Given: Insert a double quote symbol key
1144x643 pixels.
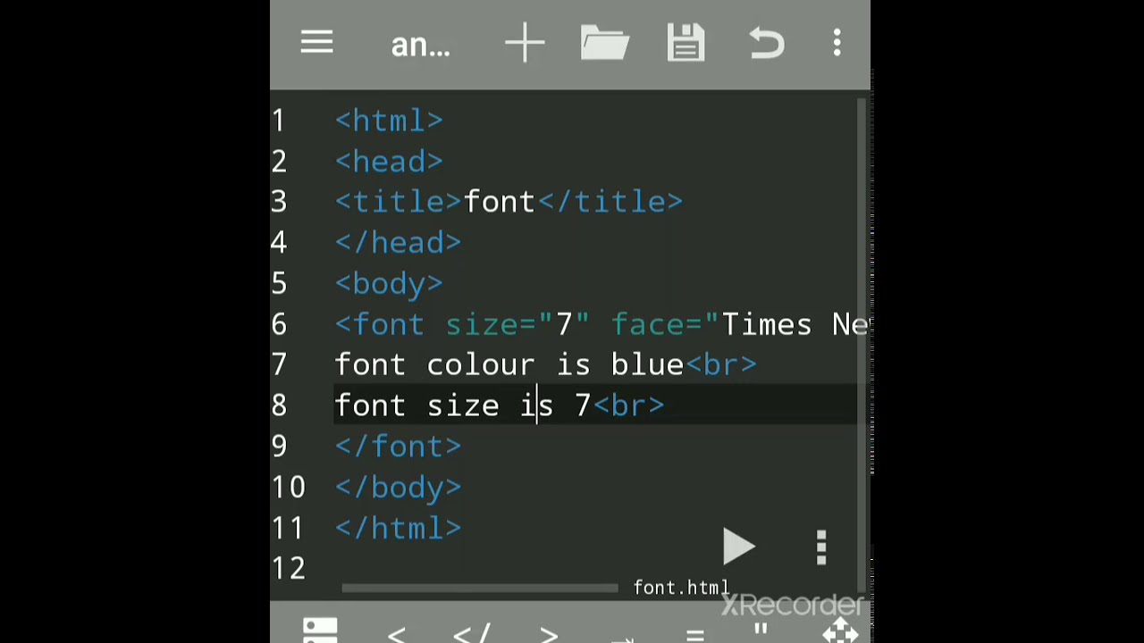Looking at the screenshot, I should pyautogui.click(x=761, y=631).
